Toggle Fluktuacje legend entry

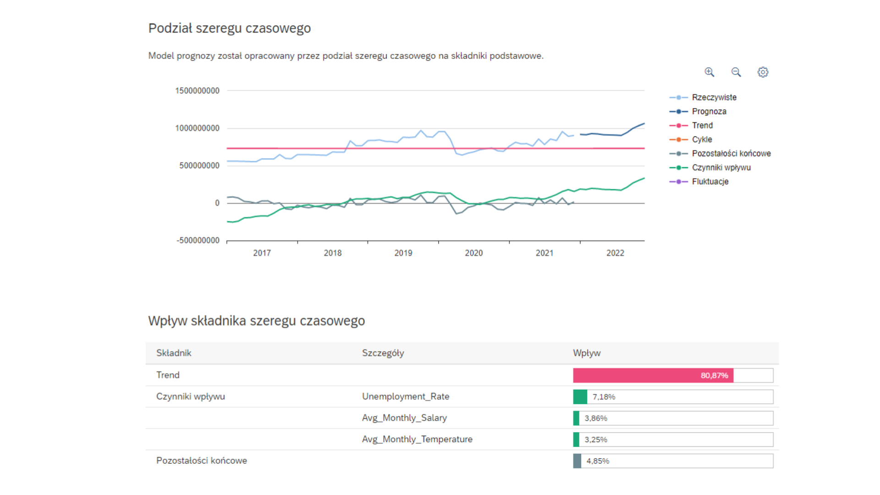click(x=709, y=181)
